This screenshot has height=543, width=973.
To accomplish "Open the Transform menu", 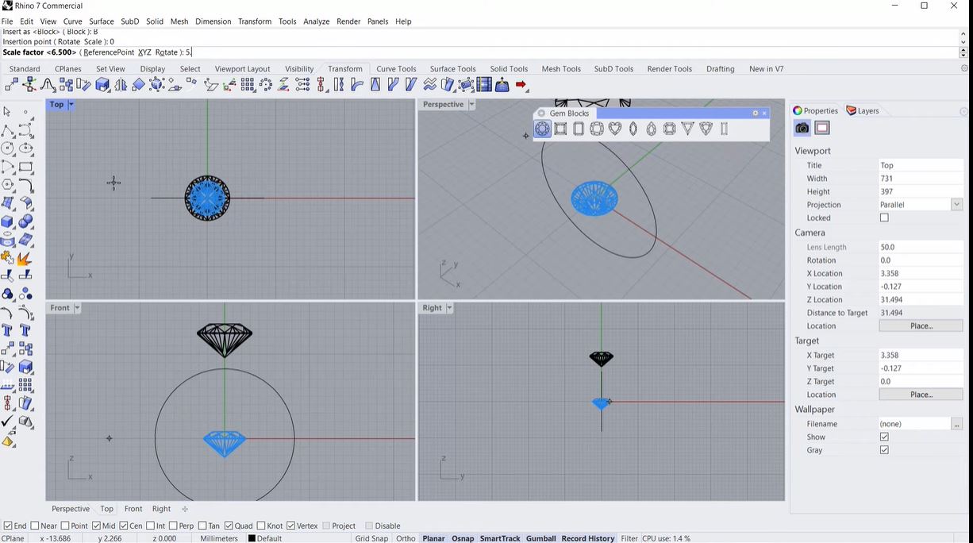I will (254, 21).
